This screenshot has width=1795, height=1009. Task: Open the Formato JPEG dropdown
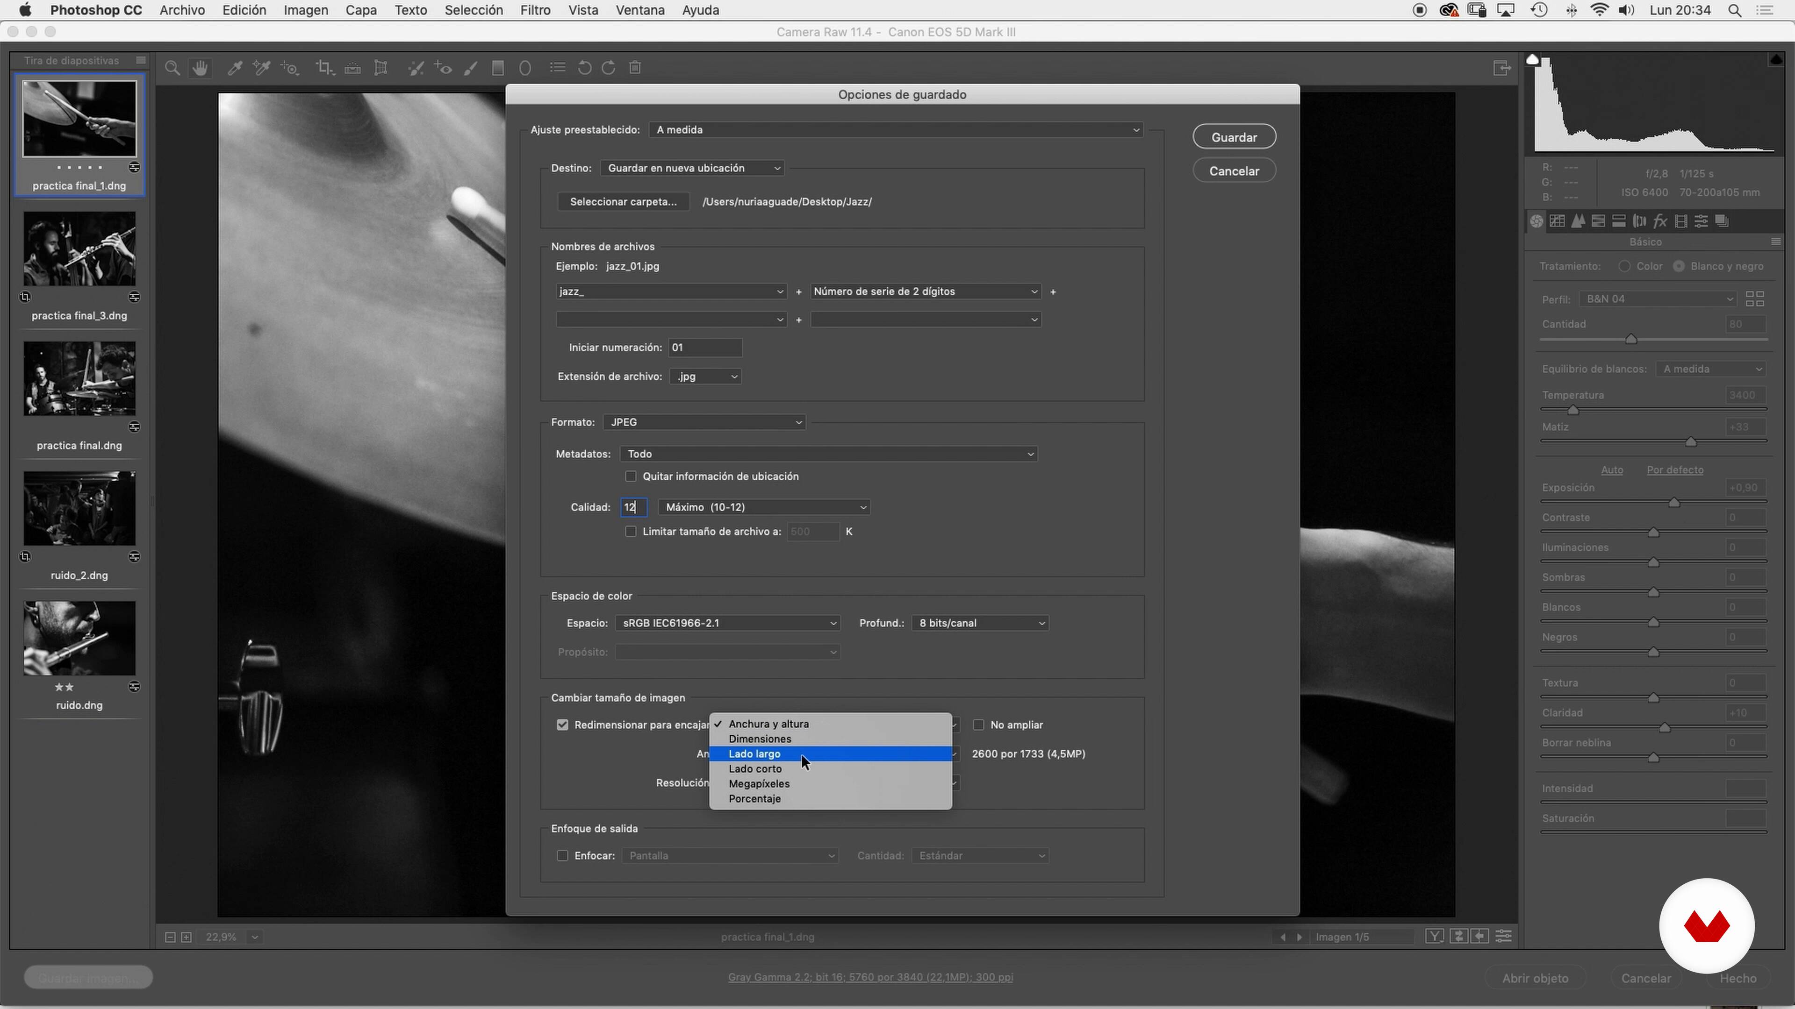[x=704, y=422]
